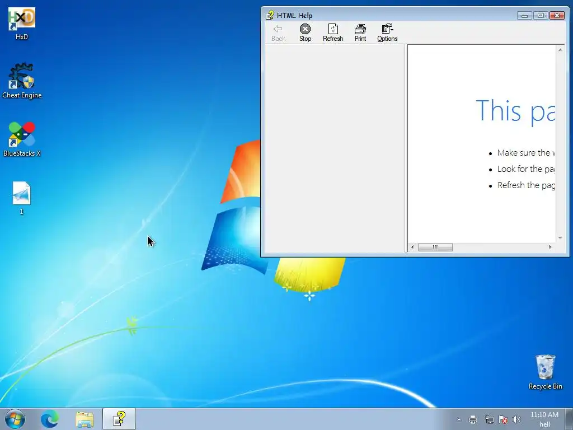
Task: Launch Microsoft Edge from the taskbar
Action: coord(49,419)
